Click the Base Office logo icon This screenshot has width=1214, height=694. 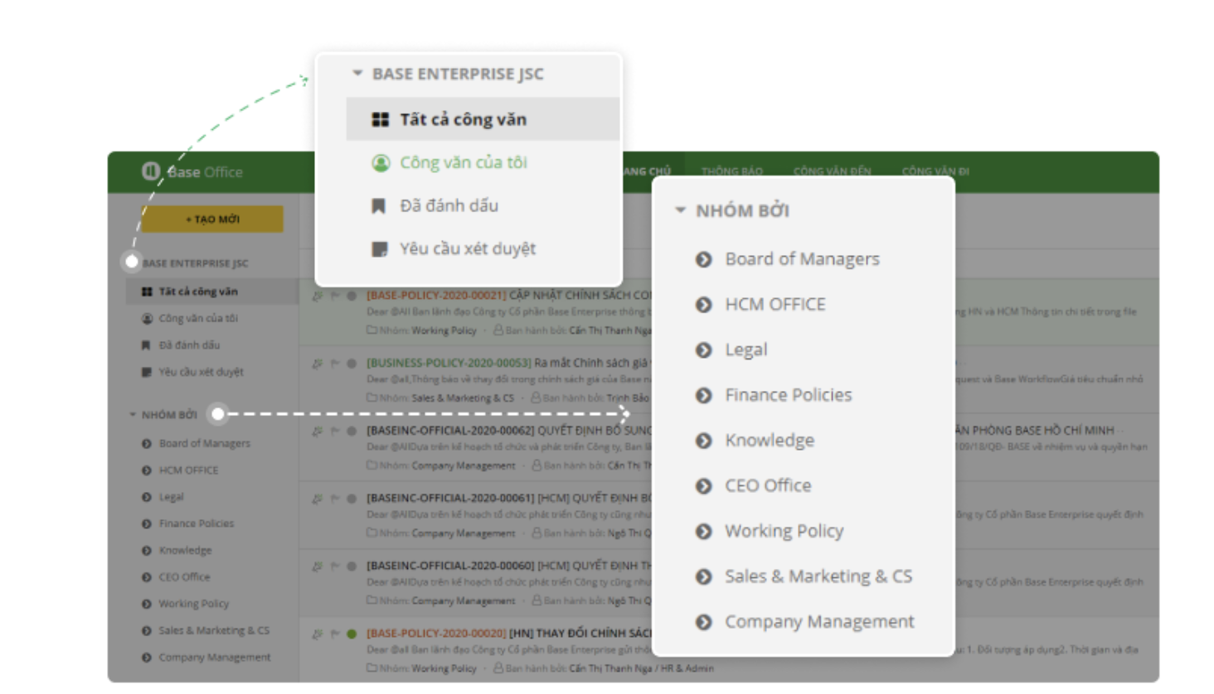click(x=150, y=171)
